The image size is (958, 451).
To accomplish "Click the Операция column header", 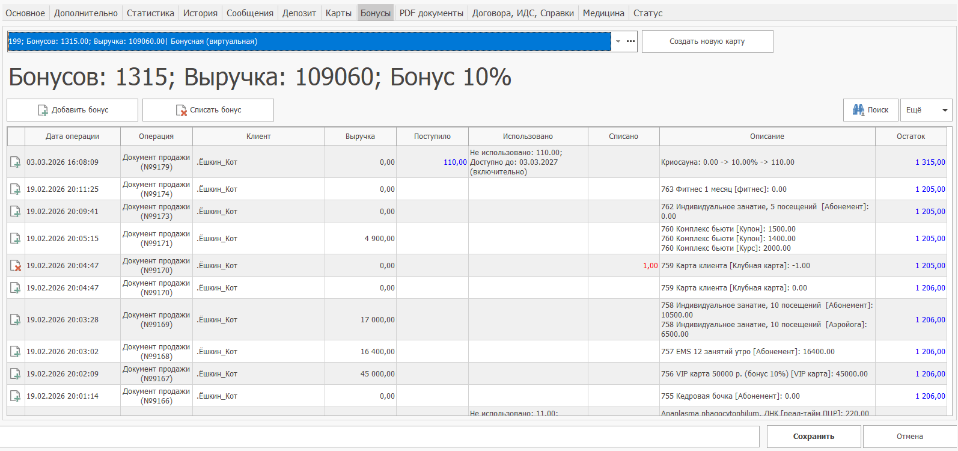I will tap(156, 137).
